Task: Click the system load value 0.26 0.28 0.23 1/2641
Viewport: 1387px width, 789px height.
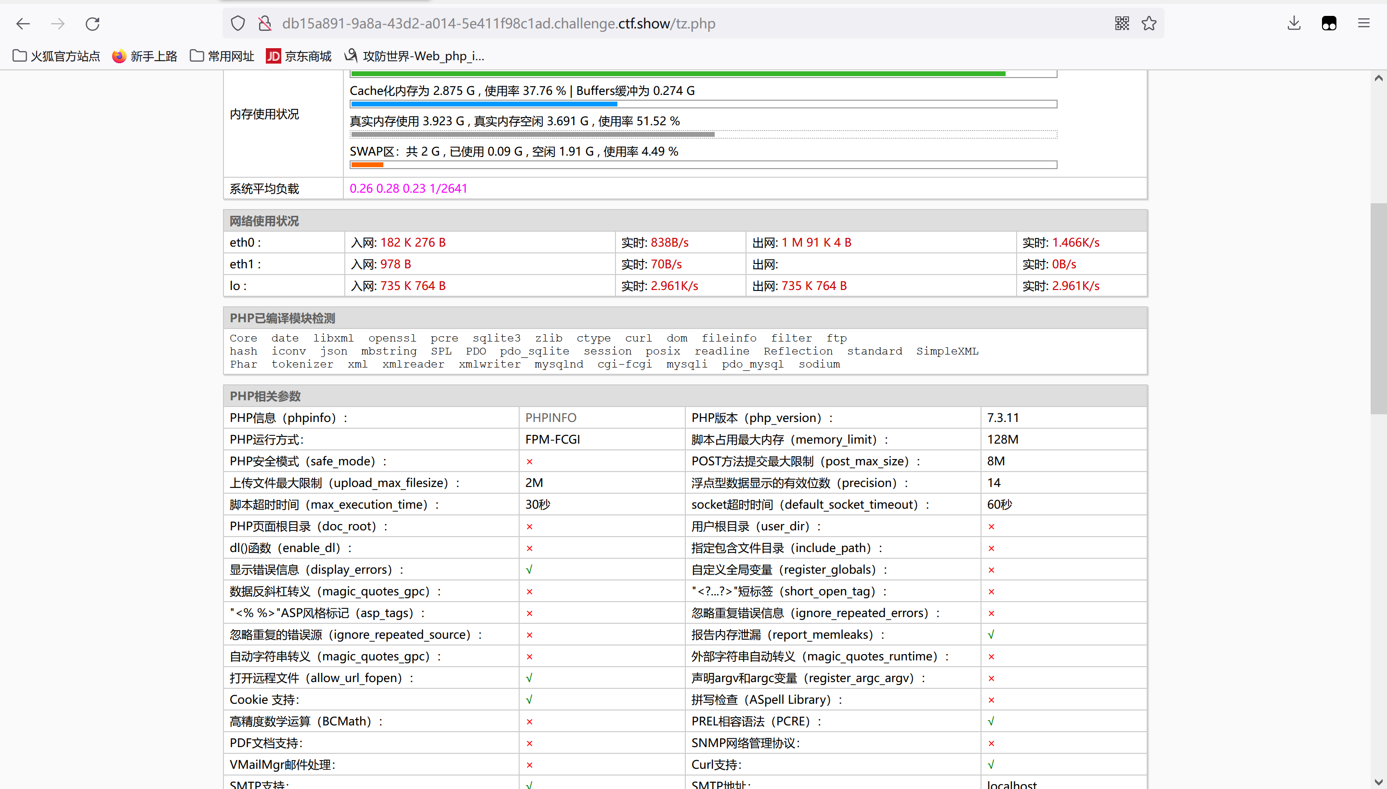Action: (408, 189)
